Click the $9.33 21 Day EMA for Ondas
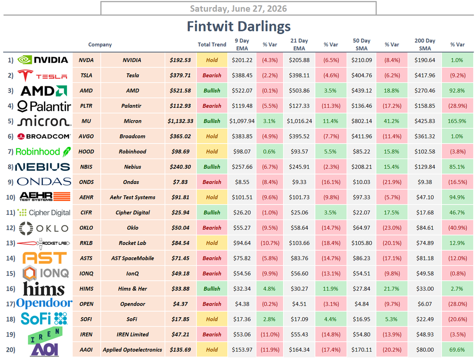The image size is (476, 358). coord(299,182)
